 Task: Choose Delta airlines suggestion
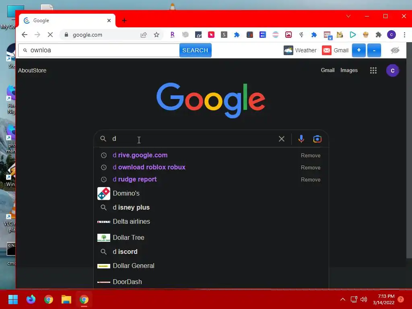click(211, 222)
